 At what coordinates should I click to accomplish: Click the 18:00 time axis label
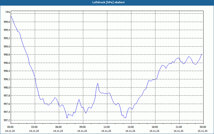pyautogui.click(x=155, y=127)
